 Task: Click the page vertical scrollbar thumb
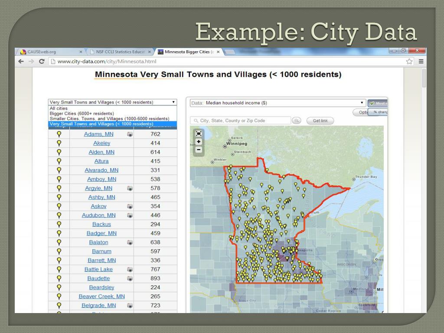click(x=424, y=78)
